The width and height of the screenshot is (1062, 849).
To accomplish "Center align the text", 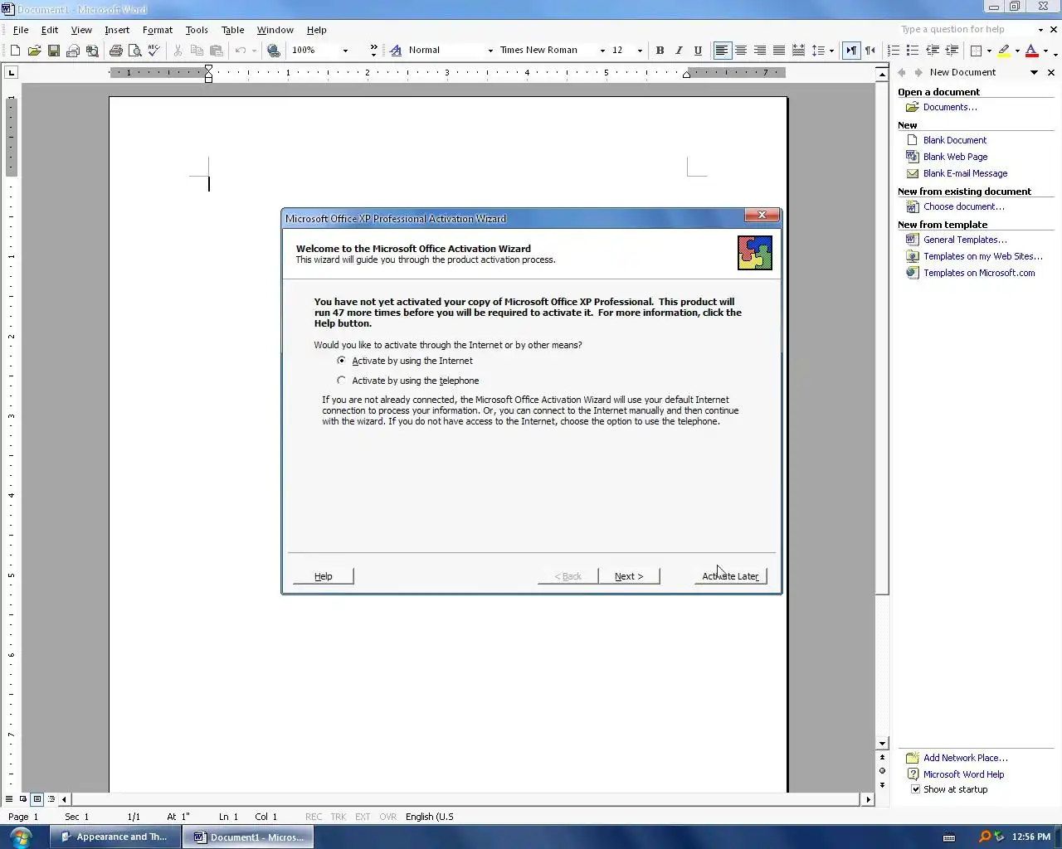I will (741, 51).
